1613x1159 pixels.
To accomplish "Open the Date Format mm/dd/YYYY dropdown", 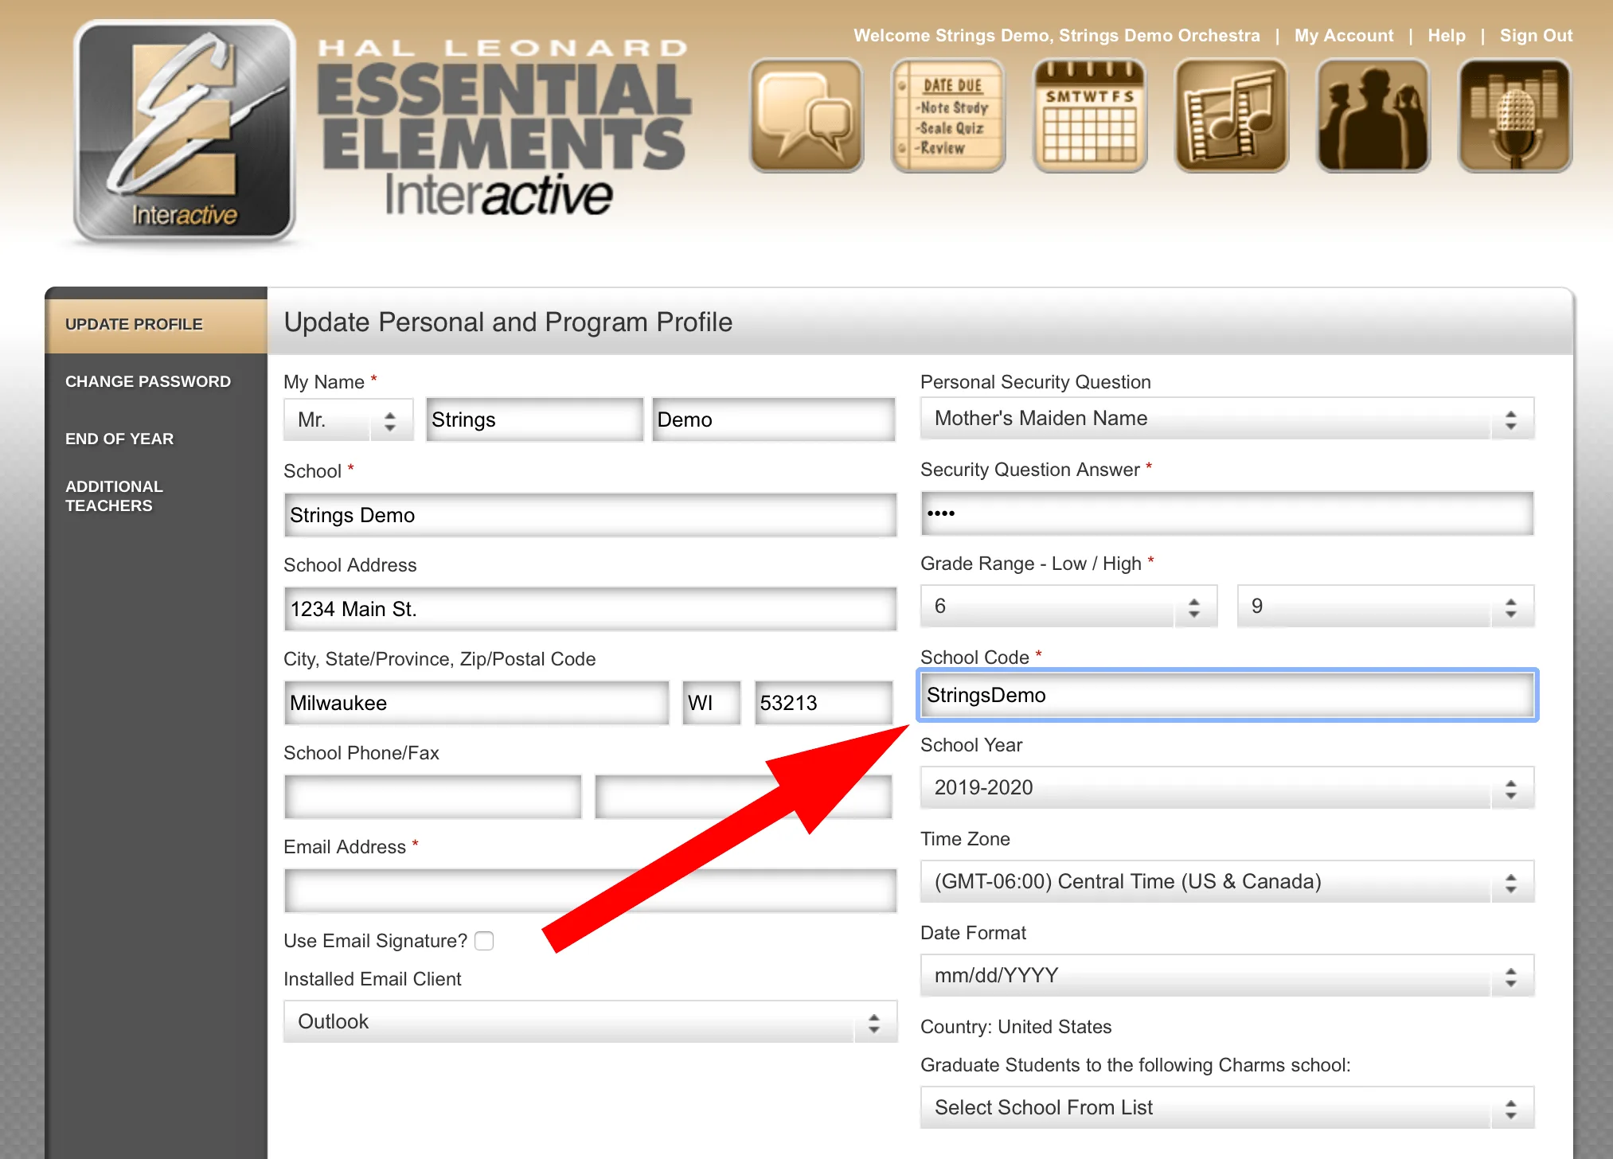I will coord(1227,976).
